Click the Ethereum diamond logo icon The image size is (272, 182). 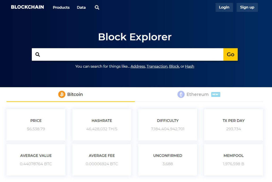pyautogui.click(x=181, y=94)
